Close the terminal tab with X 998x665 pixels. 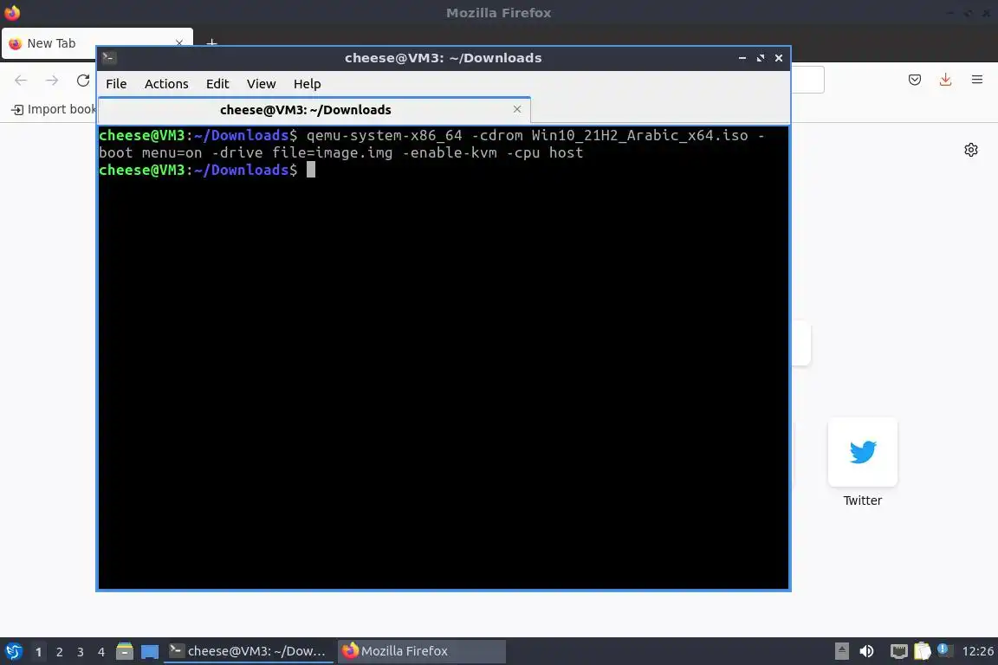(517, 109)
